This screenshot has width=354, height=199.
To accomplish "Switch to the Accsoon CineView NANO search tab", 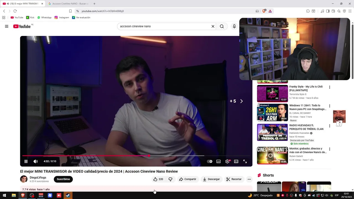I will click(68, 4).
